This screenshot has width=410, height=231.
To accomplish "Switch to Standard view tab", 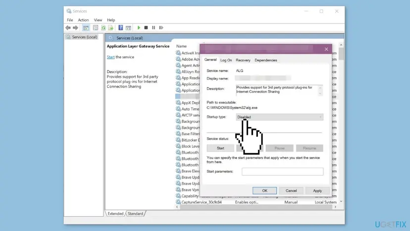I will 136,214.
